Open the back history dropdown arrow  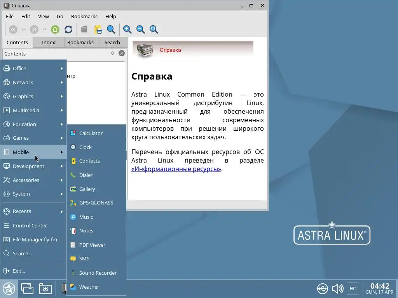[x=24, y=29]
